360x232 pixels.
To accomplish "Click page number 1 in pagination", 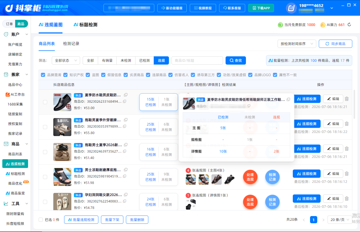I will [x=313, y=220].
